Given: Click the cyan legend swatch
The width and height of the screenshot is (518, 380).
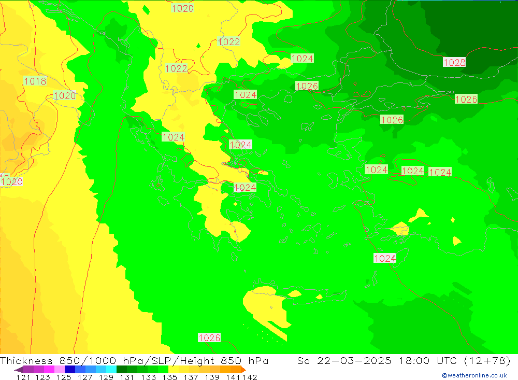Looking at the screenshot, I should coord(111,370).
